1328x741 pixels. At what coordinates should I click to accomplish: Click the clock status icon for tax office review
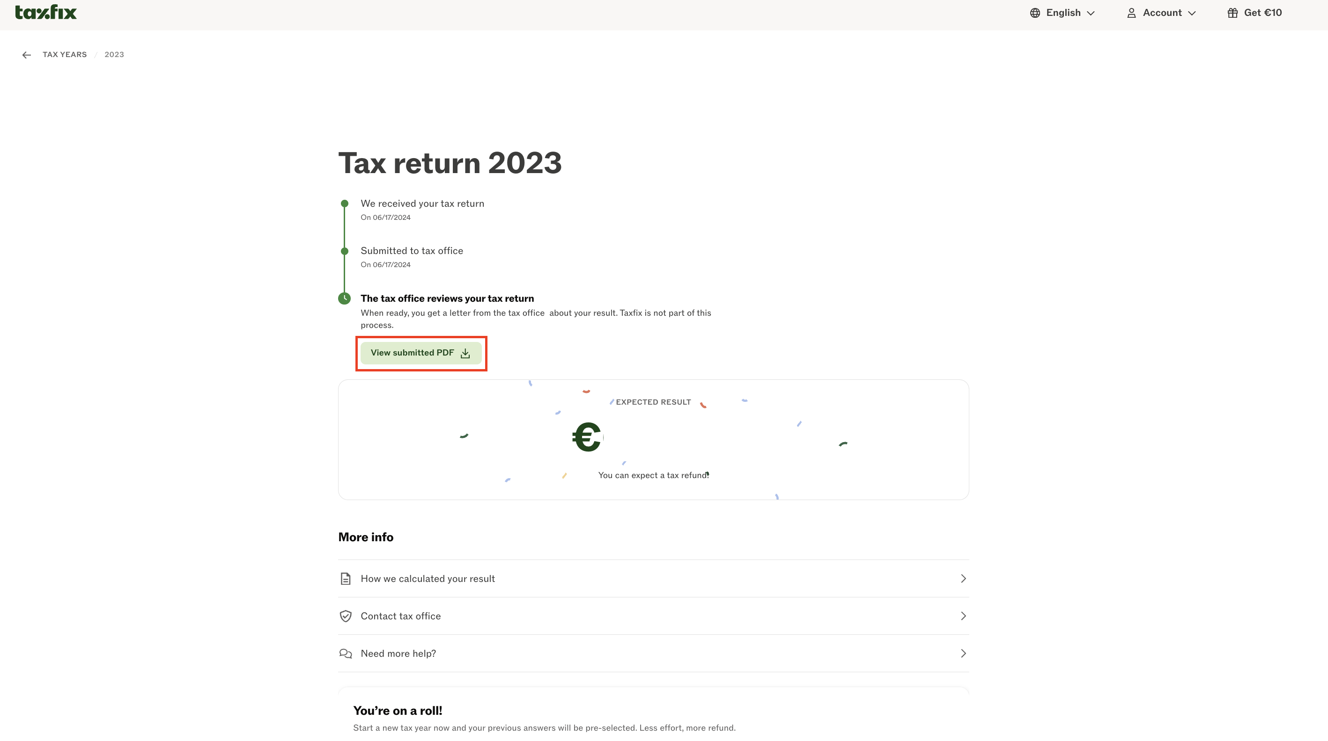point(344,298)
